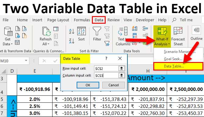Click the Flash Fill icon
The width and height of the screenshot is (204, 117).
(135, 28)
